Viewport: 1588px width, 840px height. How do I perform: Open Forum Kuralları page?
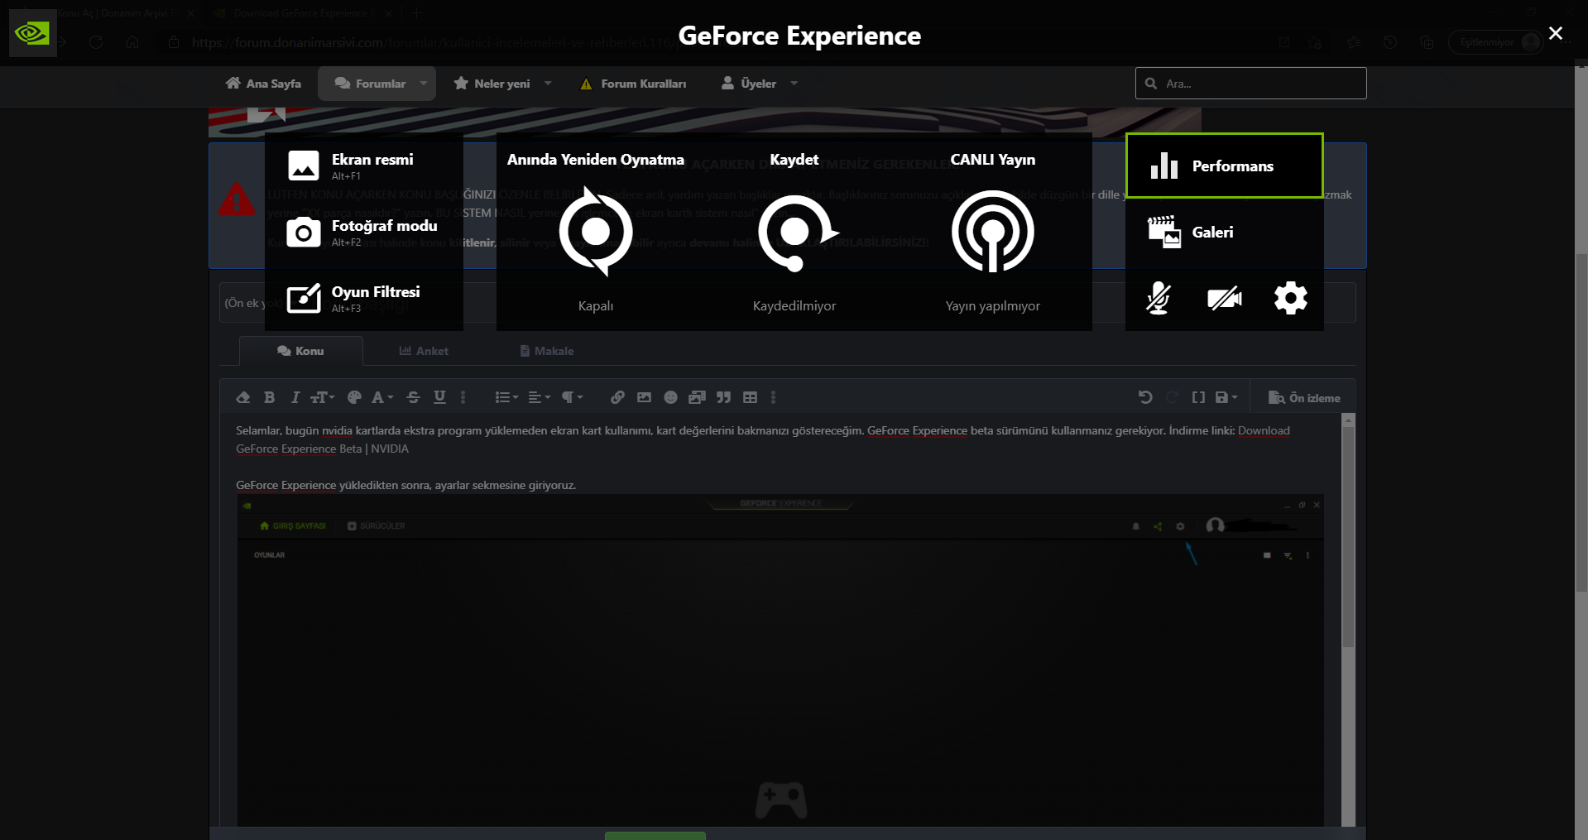pos(633,84)
